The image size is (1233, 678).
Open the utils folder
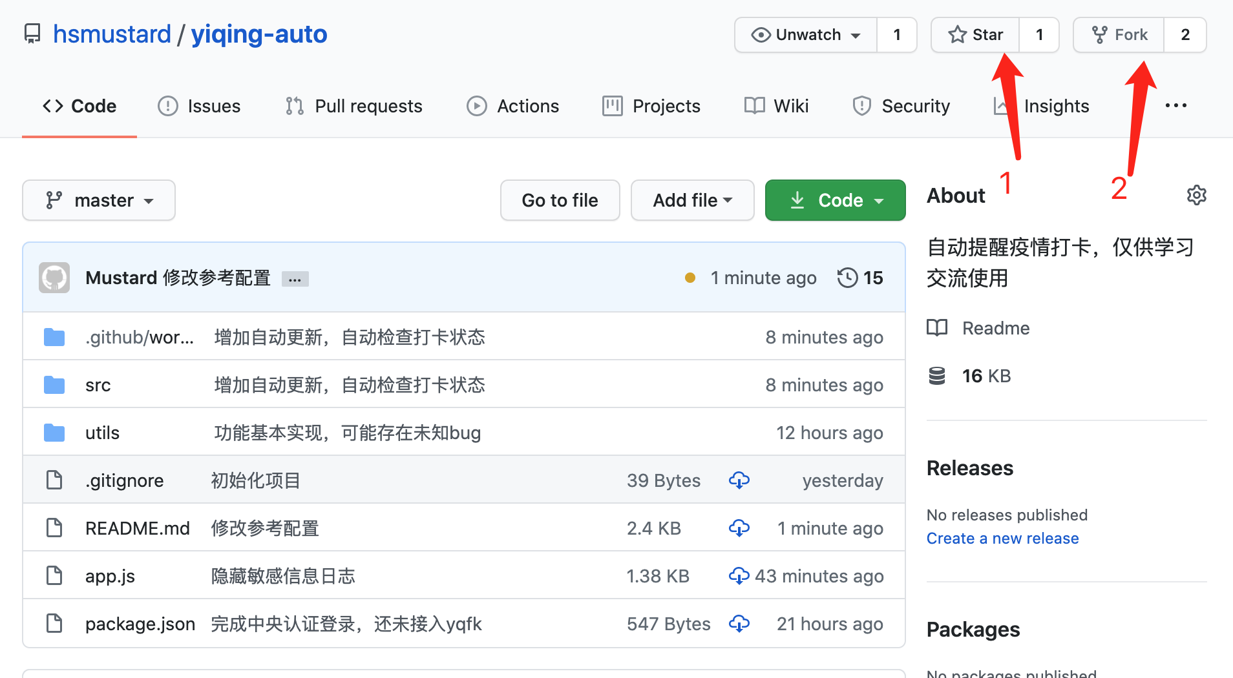point(103,433)
